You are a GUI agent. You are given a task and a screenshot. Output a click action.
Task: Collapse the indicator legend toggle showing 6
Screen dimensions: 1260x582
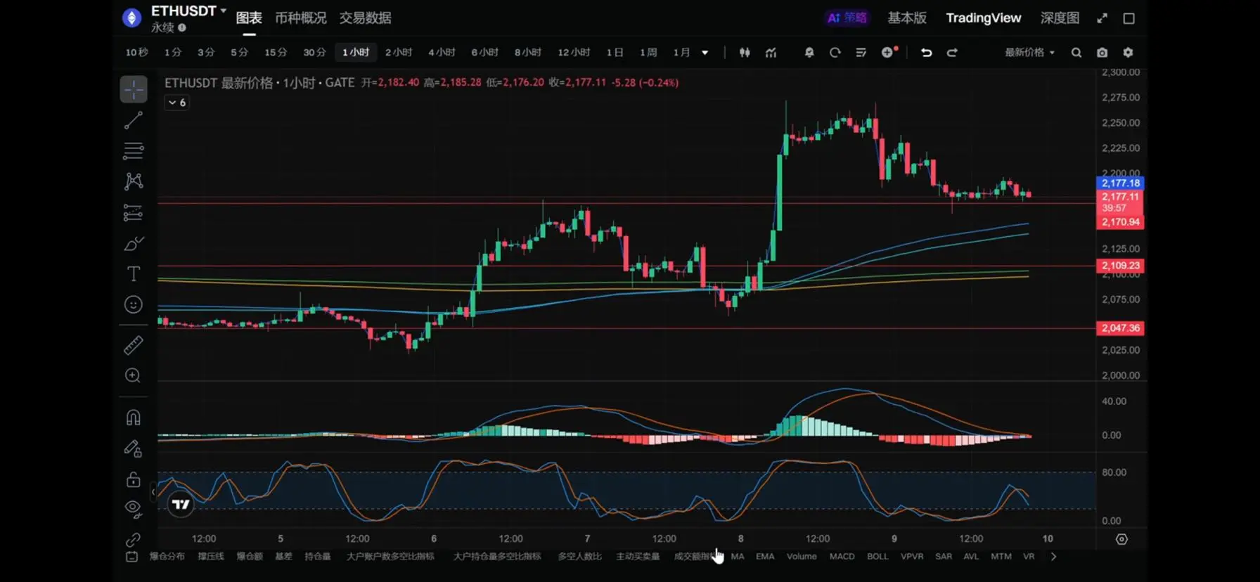point(176,103)
